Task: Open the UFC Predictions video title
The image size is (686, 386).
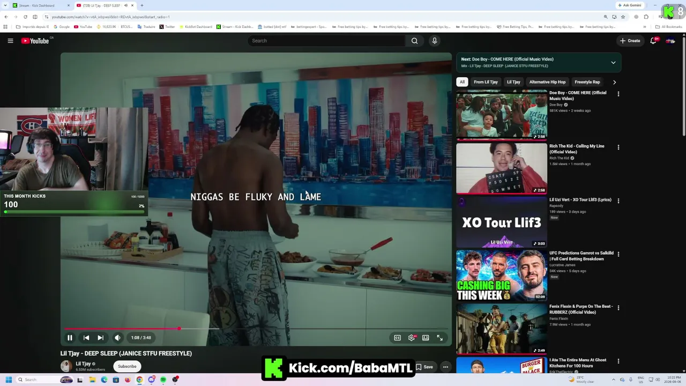Action: point(581,256)
